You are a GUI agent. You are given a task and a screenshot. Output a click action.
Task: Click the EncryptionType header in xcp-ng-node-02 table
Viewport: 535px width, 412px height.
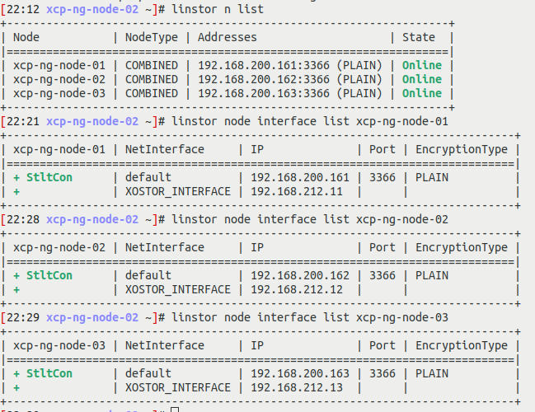(x=461, y=247)
